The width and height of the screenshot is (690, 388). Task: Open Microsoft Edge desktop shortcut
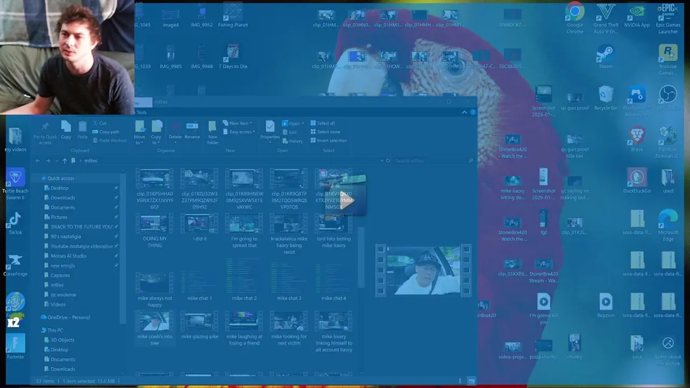(668, 226)
